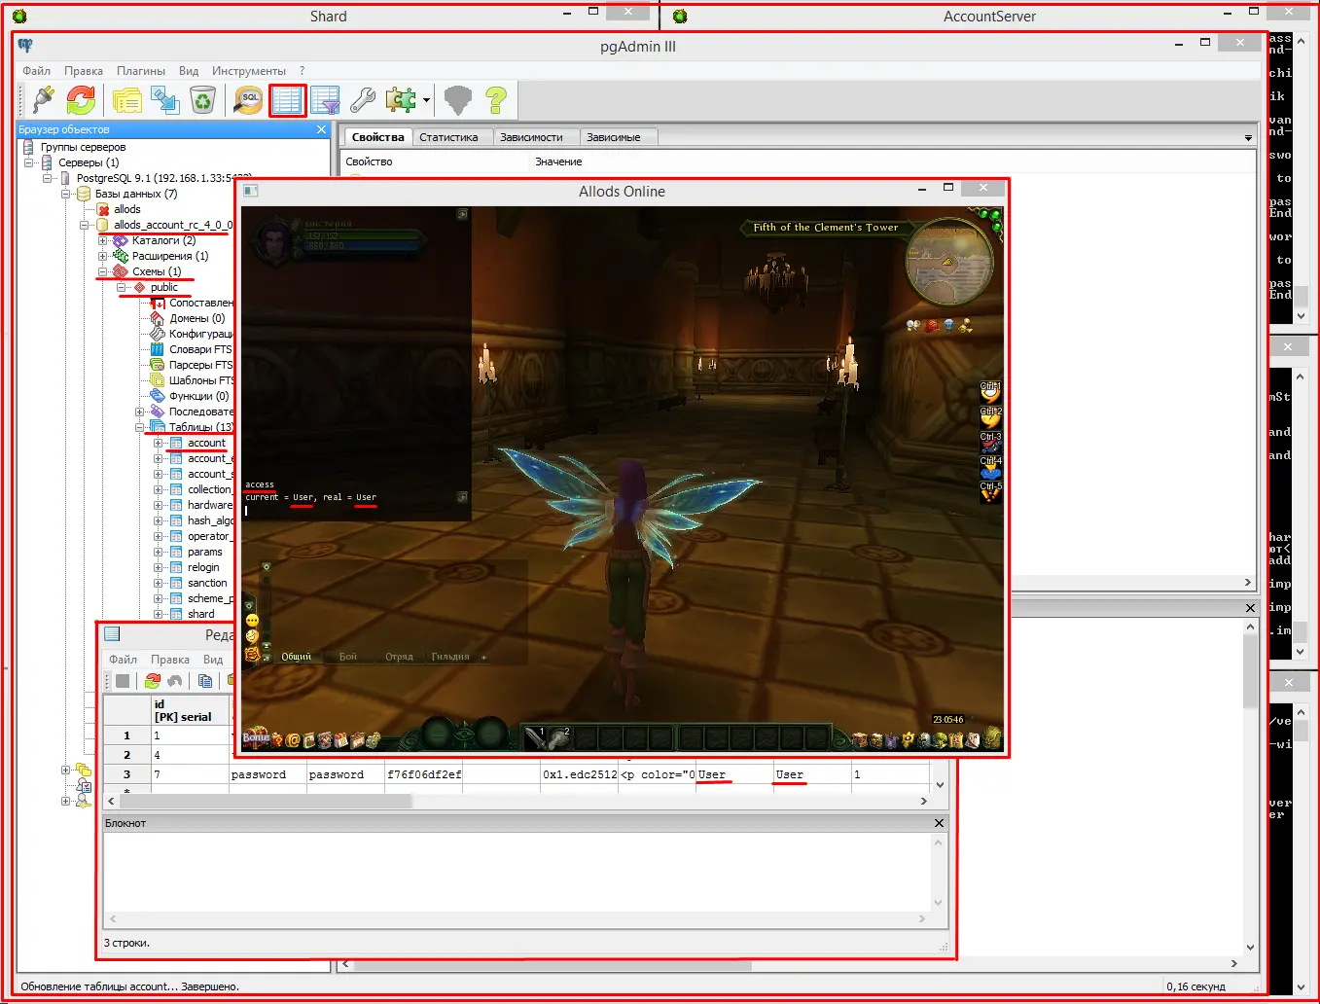1320x1004 pixels.
Task: Collapse the Схемы (1) node
Action: 103,271
